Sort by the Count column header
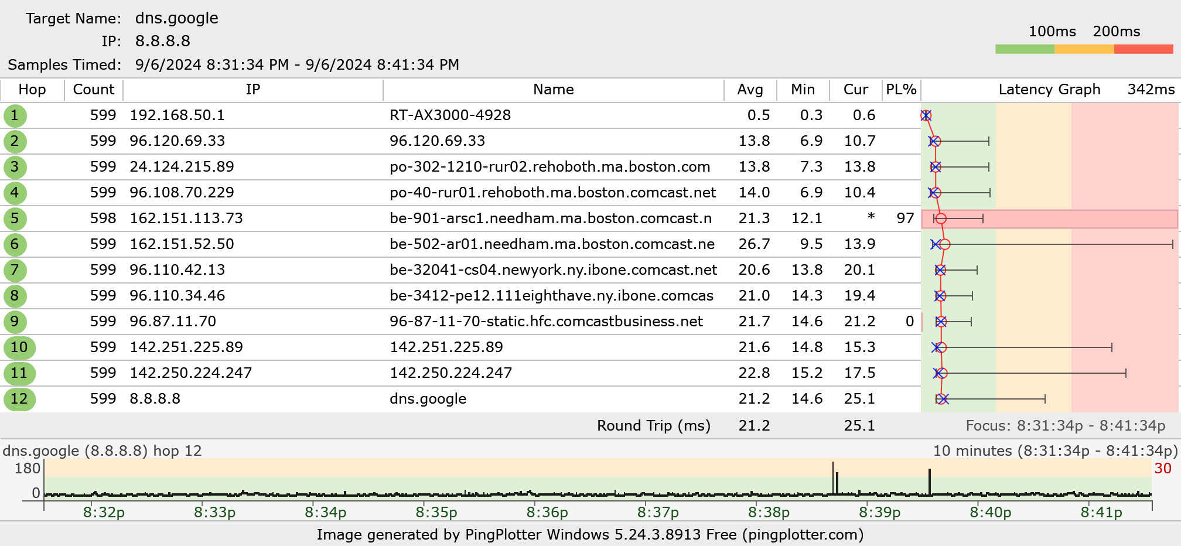This screenshot has height=546, width=1181. click(x=94, y=90)
